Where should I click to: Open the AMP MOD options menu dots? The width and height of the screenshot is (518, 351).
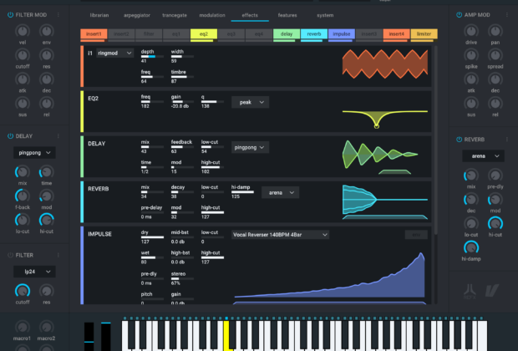point(507,15)
